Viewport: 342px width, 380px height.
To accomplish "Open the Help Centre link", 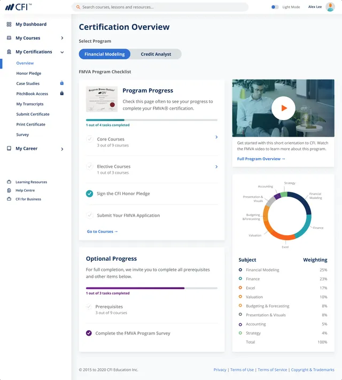I will [x=25, y=190].
